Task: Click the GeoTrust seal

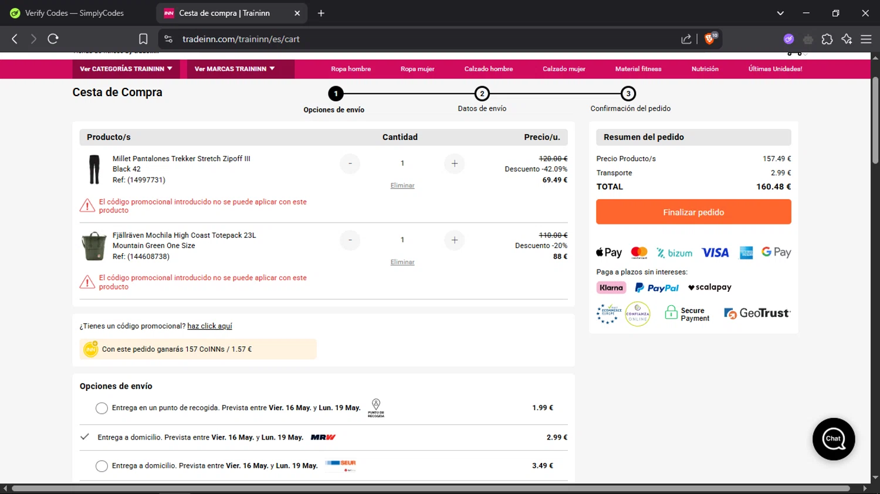Action: point(757,314)
